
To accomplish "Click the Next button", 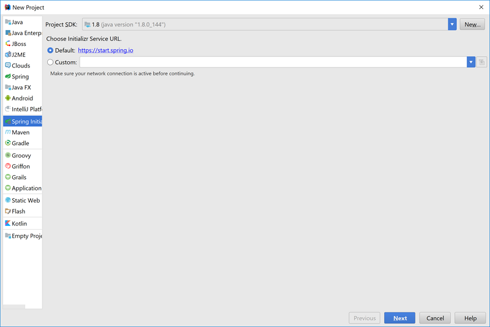I will click(x=400, y=318).
